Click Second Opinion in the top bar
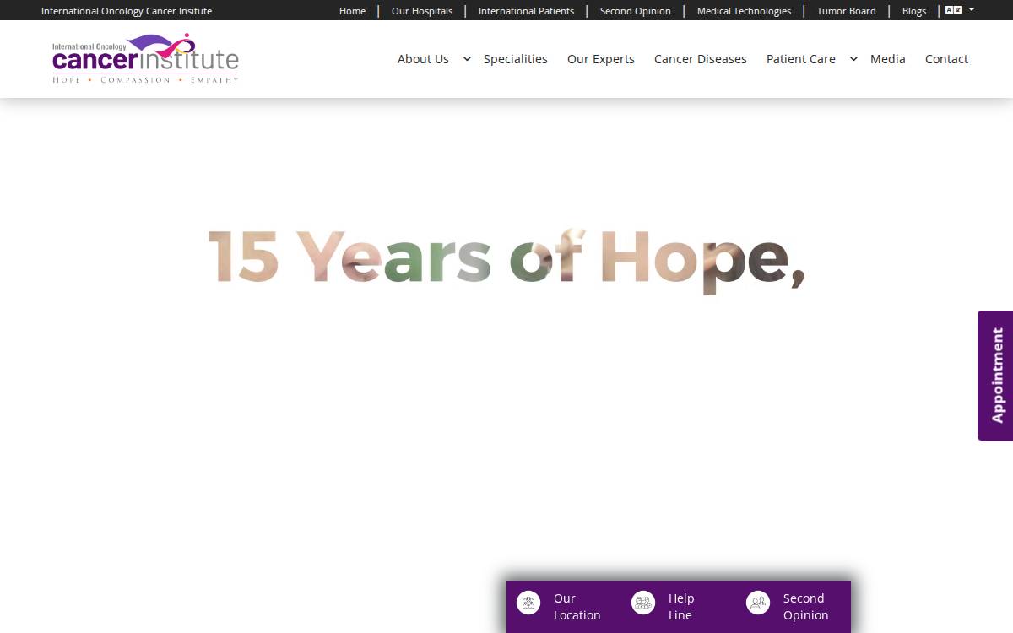The image size is (1013, 633). [x=636, y=11]
